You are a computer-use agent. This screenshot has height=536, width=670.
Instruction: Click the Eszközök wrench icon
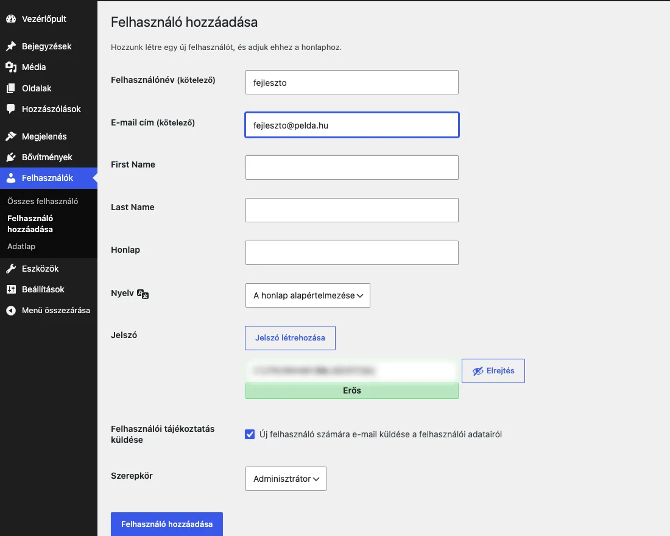coord(11,269)
